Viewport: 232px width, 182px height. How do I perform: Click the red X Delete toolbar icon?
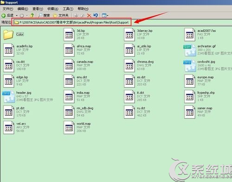pos(89,15)
